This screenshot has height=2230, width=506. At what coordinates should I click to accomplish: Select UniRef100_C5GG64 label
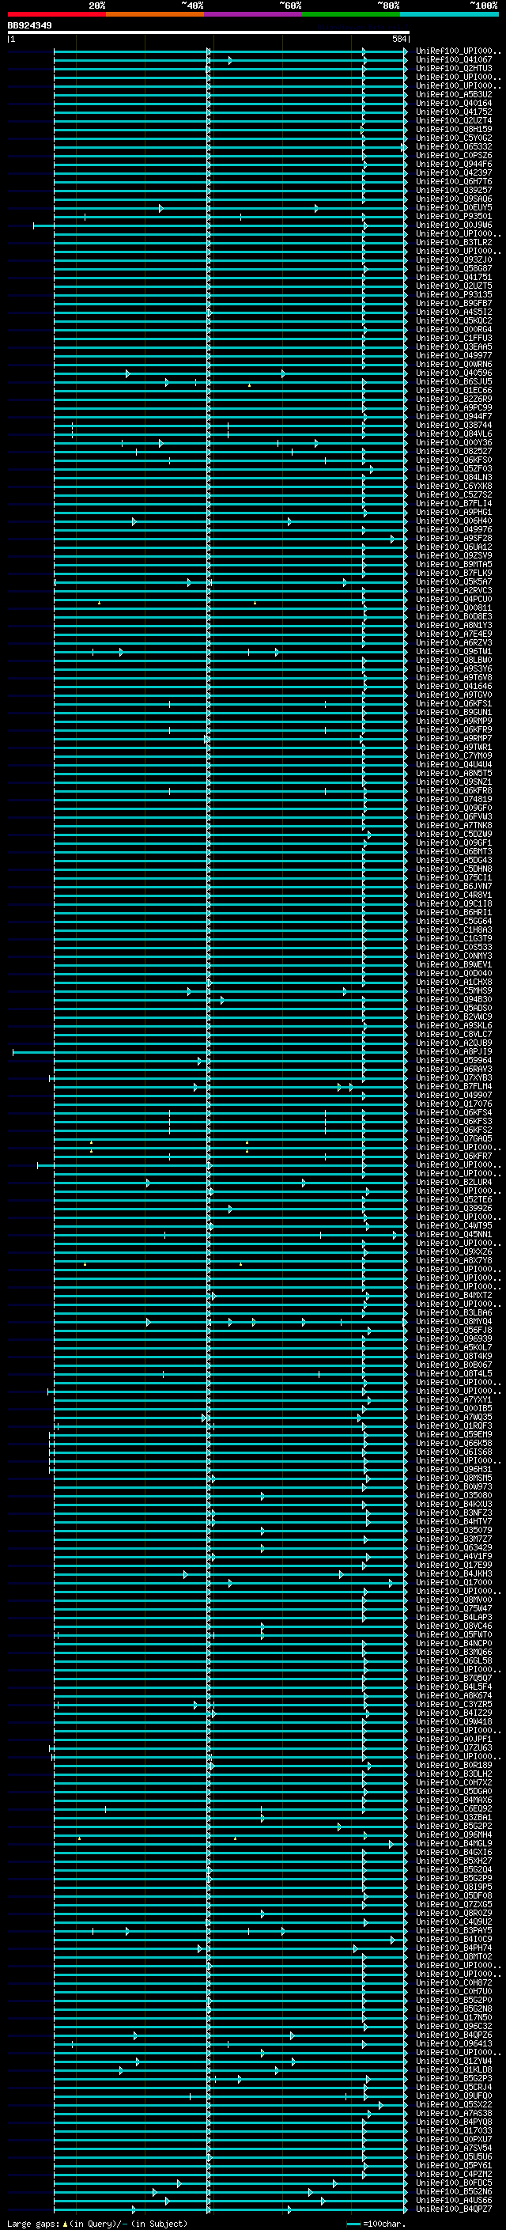453,921
